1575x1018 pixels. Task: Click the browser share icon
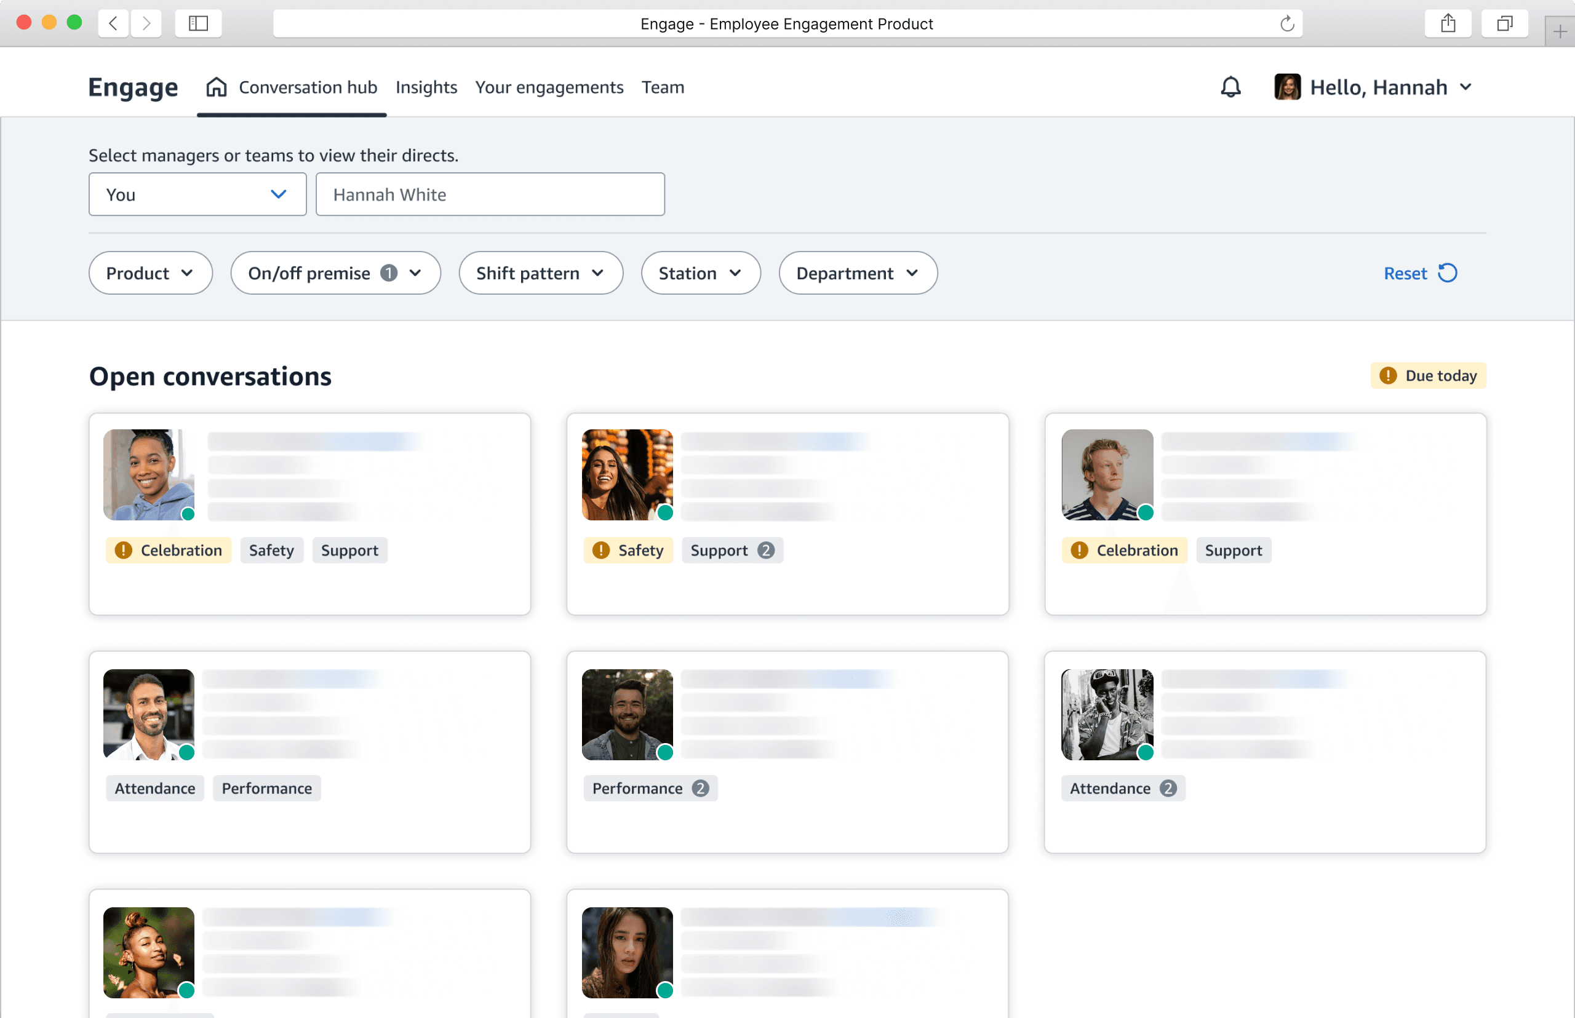(x=1448, y=24)
